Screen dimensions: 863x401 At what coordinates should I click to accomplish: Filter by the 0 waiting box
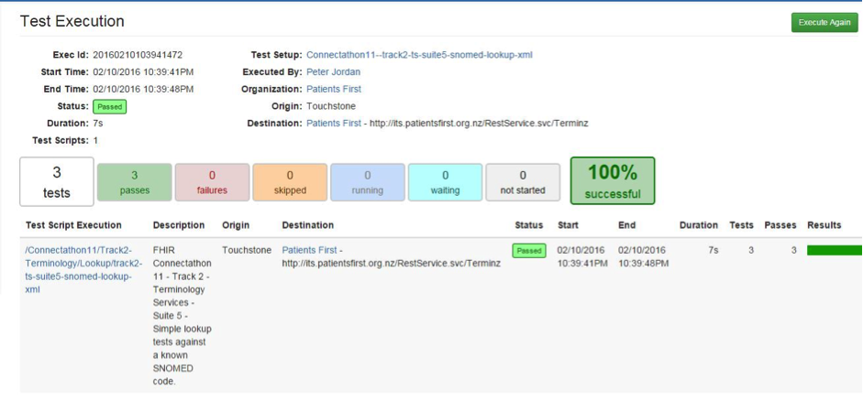click(x=446, y=182)
